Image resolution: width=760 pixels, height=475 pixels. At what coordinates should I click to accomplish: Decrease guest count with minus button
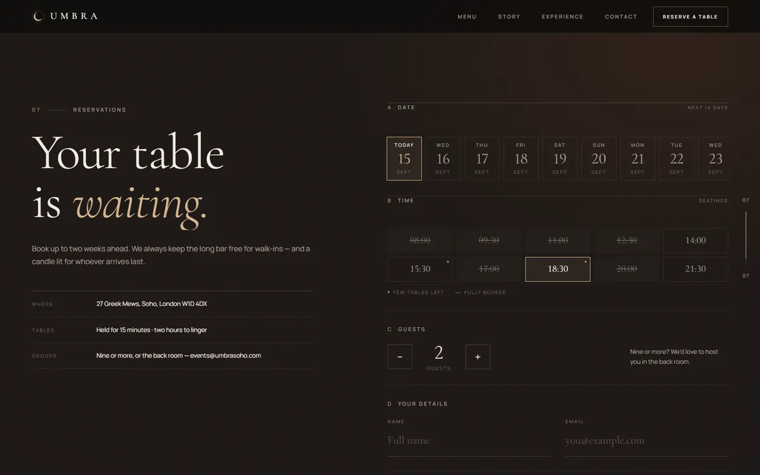[400, 357]
